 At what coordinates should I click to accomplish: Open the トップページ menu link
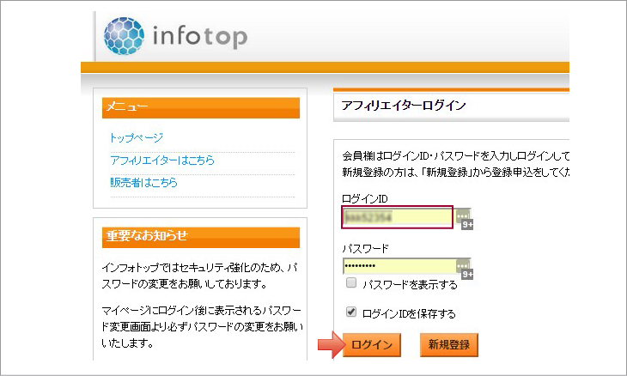[137, 137]
